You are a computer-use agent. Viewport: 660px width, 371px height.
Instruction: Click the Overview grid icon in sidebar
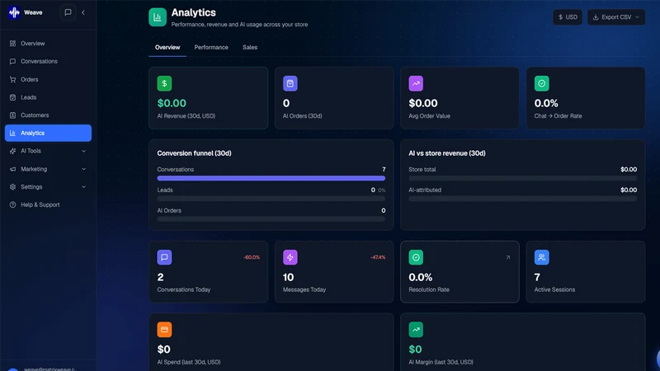pyautogui.click(x=12, y=44)
